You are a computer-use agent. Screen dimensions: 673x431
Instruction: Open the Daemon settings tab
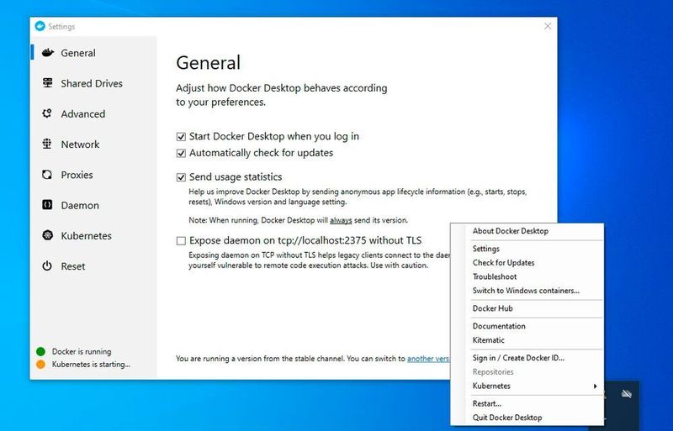tap(80, 205)
